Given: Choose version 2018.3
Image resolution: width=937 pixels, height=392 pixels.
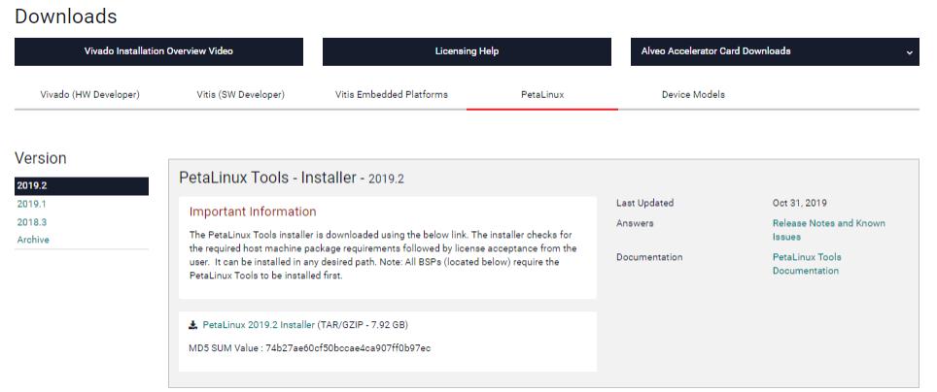Looking at the screenshot, I should pos(32,222).
